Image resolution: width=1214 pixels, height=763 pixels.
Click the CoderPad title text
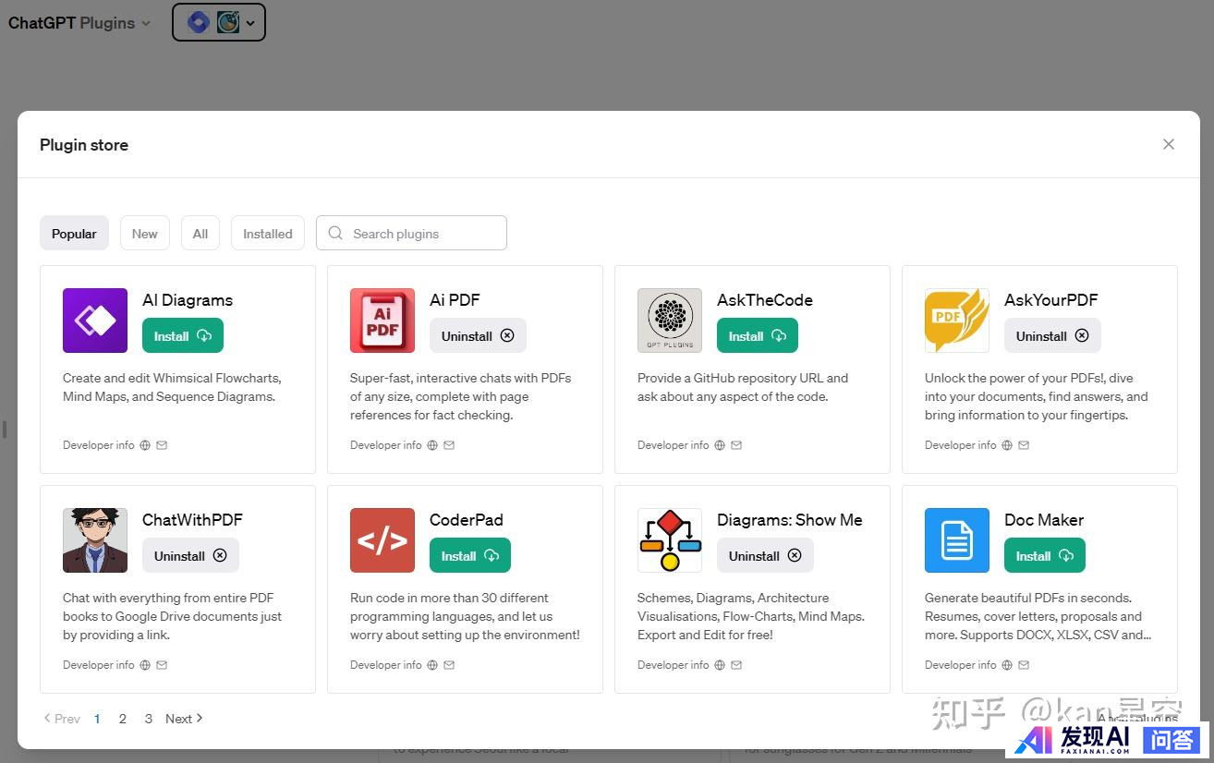(x=467, y=520)
